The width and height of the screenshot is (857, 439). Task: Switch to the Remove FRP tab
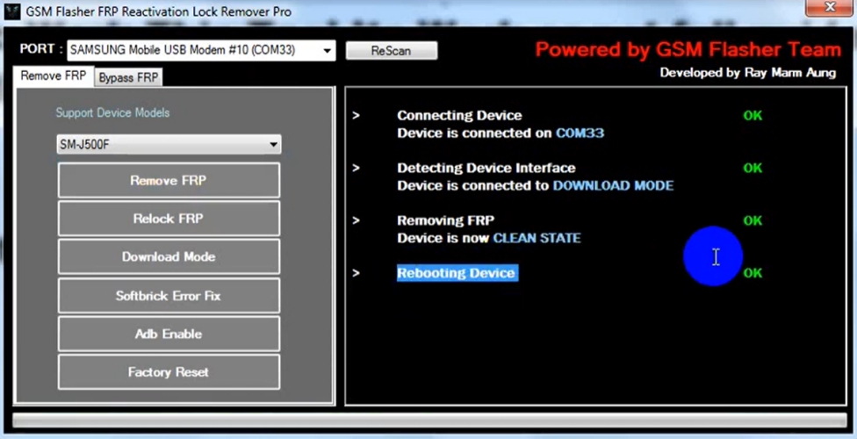point(53,76)
